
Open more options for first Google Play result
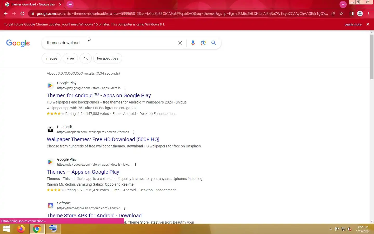tap(125, 88)
